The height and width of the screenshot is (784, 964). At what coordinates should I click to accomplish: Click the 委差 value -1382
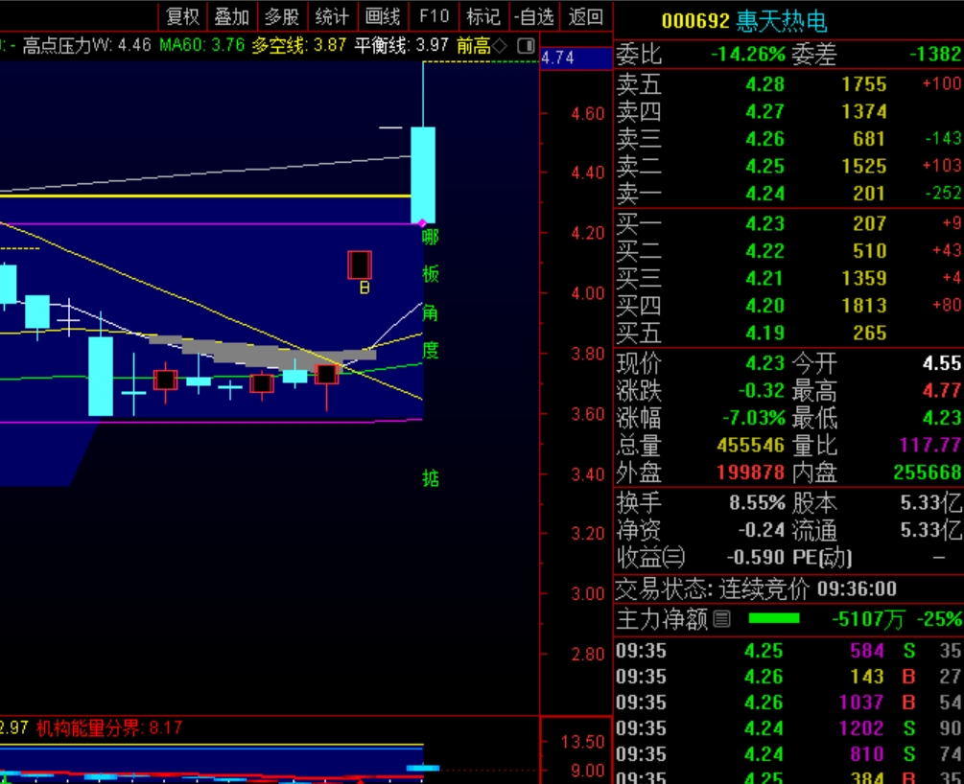pos(934,55)
